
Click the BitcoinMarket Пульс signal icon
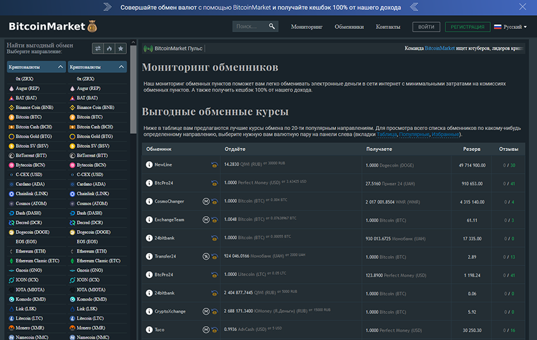[x=148, y=49]
